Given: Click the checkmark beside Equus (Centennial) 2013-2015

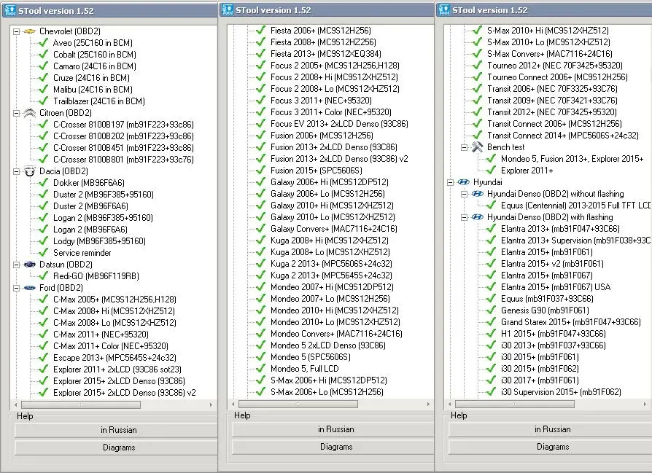Looking at the screenshot, I should pyautogui.click(x=491, y=206).
